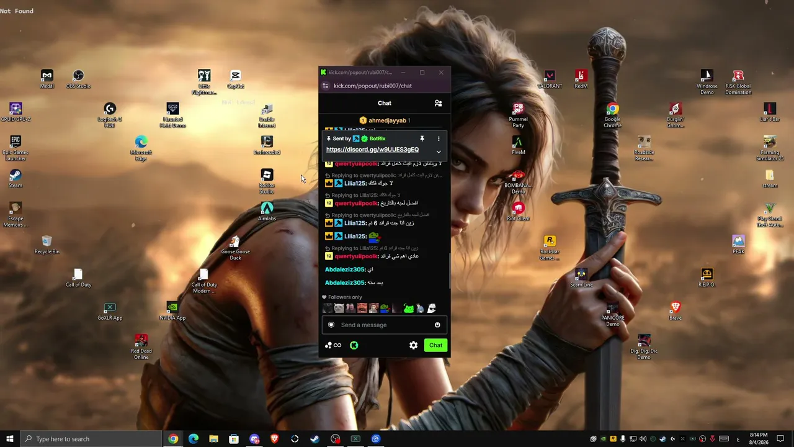Select the R.E.P.O. desktop icon

pyautogui.click(x=707, y=278)
